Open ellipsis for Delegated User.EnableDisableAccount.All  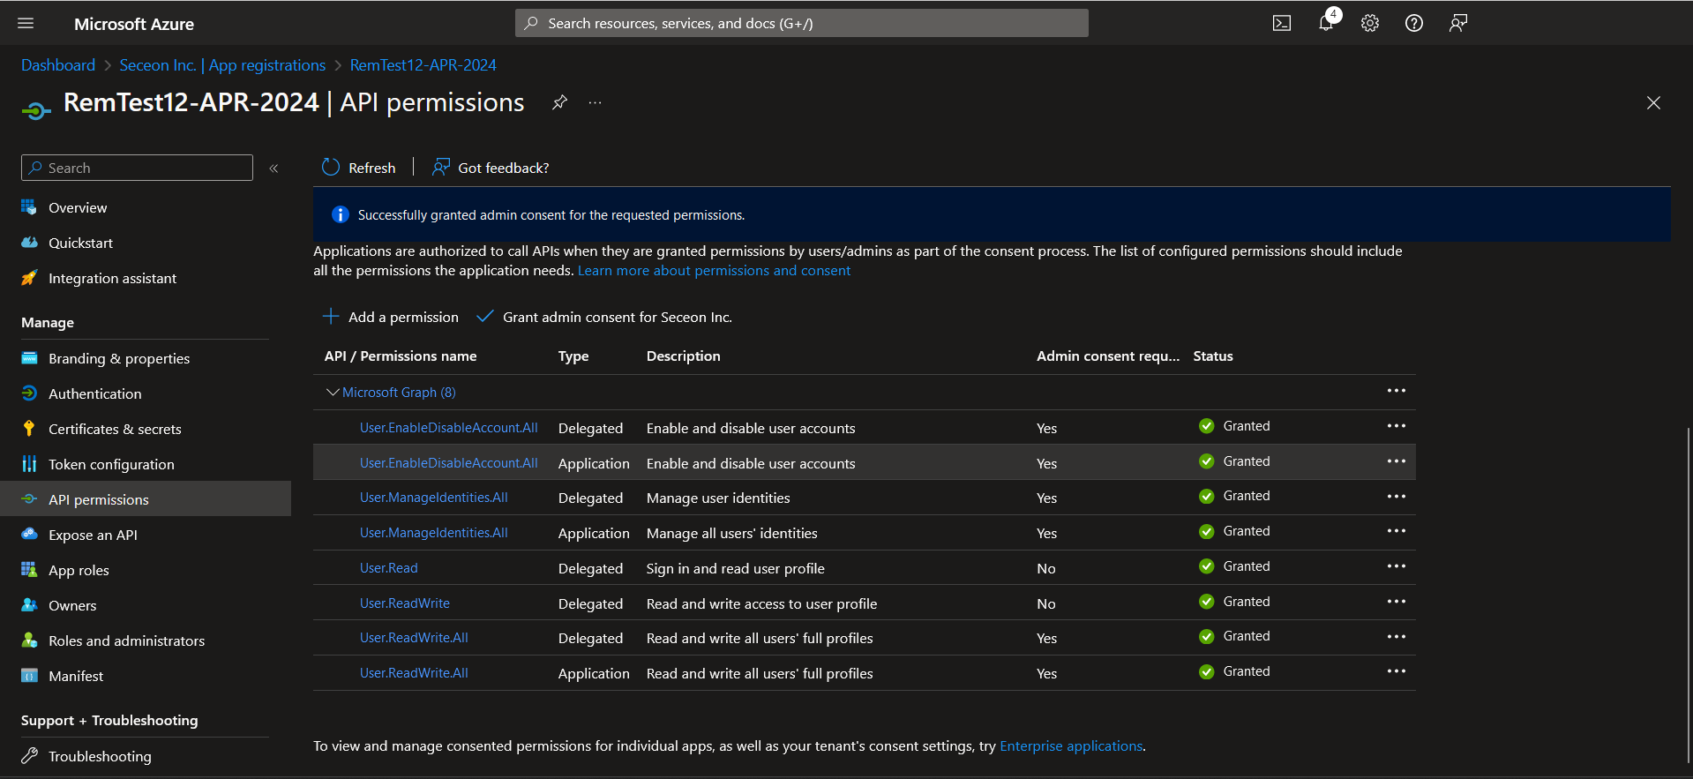coord(1397,426)
